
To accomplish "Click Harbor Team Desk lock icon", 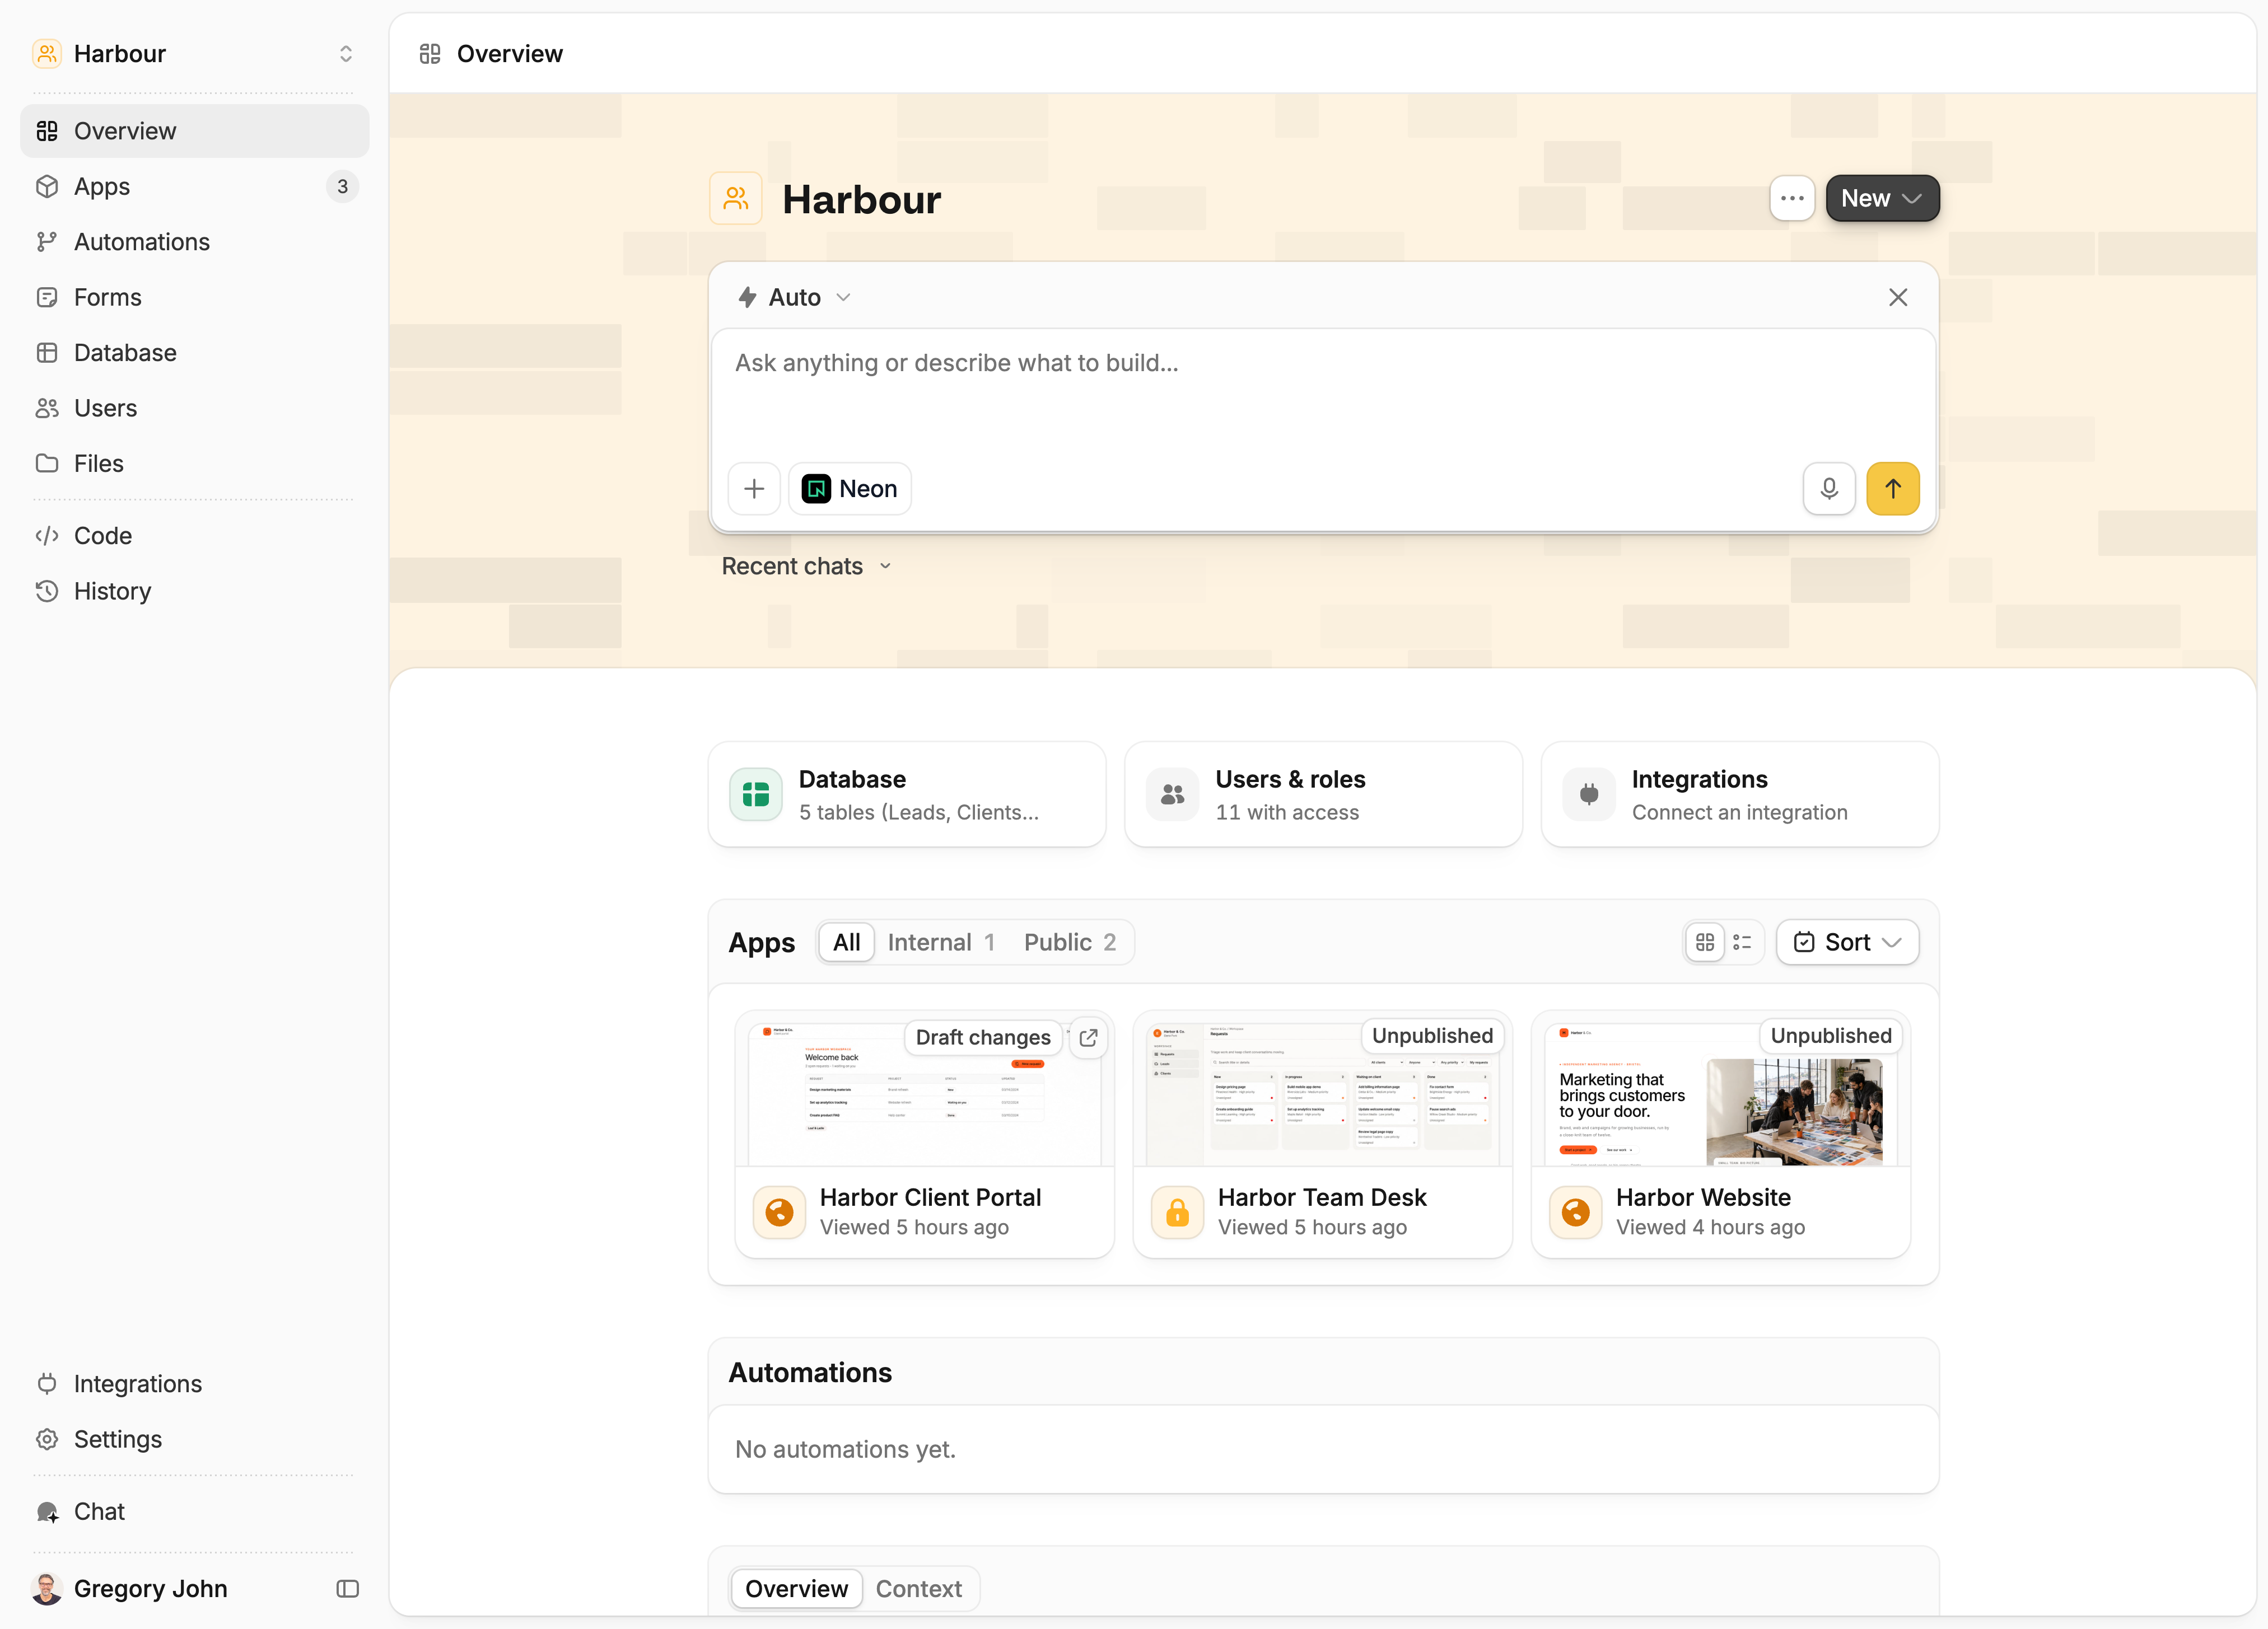I will (x=1177, y=1213).
